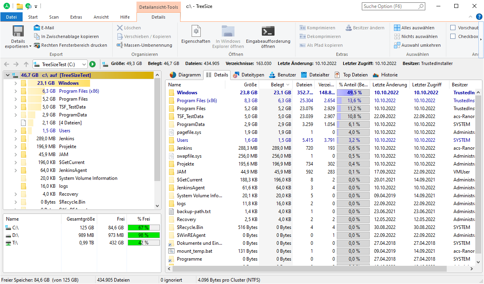The height and width of the screenshot is (284, 484).
Task: Click Eingabeaufforderung öffnen icon
Action: (x=268, y=32)
